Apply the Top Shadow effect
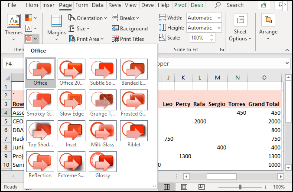Viewport: 293px width, 192px height. (40, 134)
